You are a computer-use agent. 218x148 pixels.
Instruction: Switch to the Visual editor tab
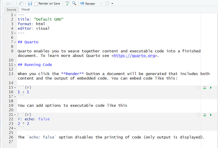click(x=25, y=9)
